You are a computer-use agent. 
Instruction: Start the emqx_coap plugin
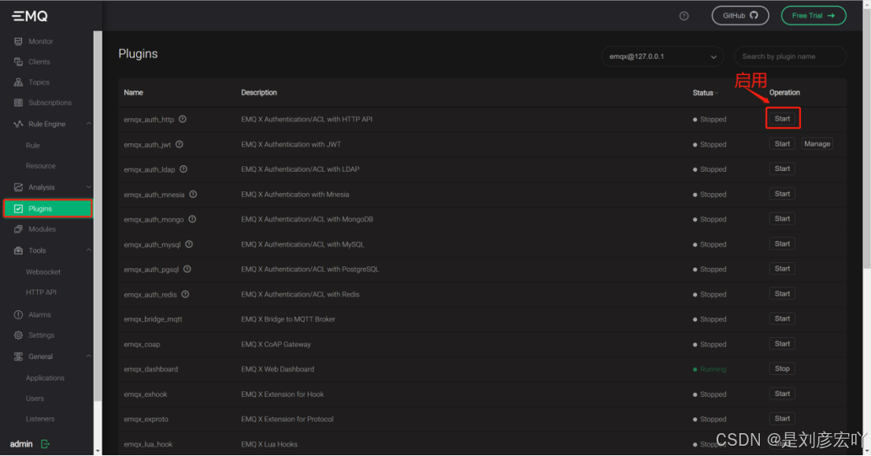pos(782,344)
